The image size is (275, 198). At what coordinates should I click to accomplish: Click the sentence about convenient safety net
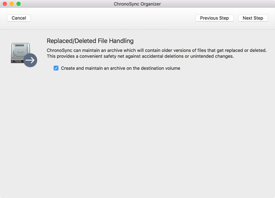[140, 56]
